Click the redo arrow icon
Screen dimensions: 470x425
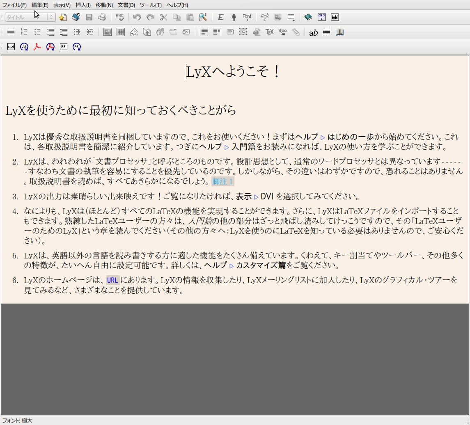pyautogui.click(x=151, y=17)
